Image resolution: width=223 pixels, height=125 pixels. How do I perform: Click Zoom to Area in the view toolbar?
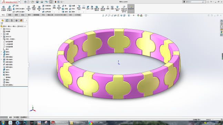coord(109,15)
